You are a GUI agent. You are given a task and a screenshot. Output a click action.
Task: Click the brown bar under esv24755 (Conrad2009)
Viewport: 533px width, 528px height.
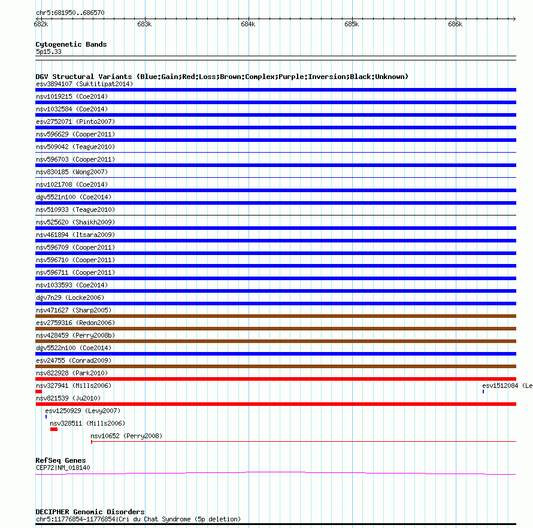click(275, 366)
